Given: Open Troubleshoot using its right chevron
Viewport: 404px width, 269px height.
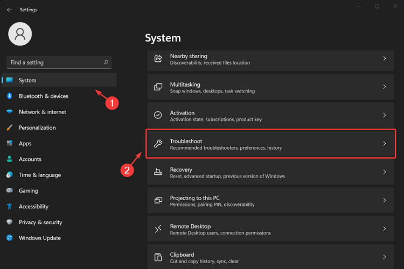Looking at the screenshot, I should point(385,144).
